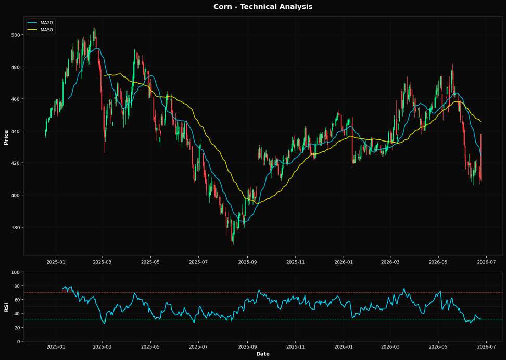Click the 2025-09 label under the RSI panel
Viewport: 506px width, 360px height.
(247, 348)
